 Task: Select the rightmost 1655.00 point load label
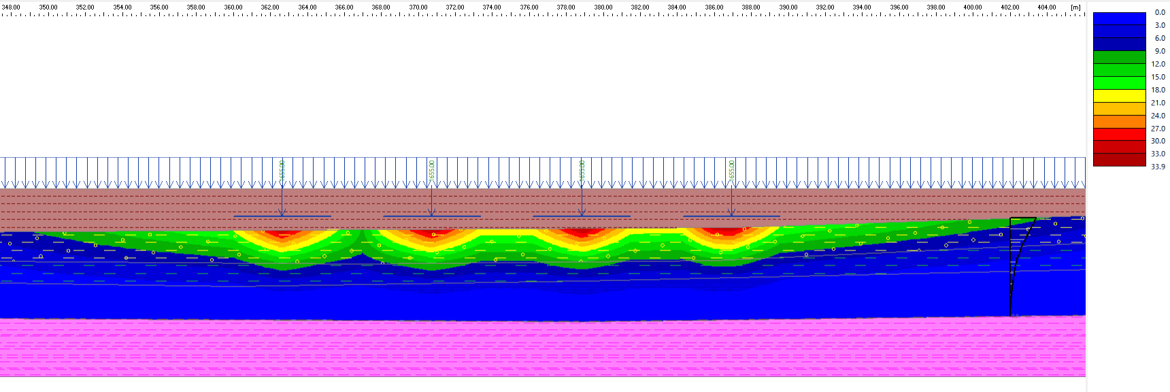coord(732,170)
